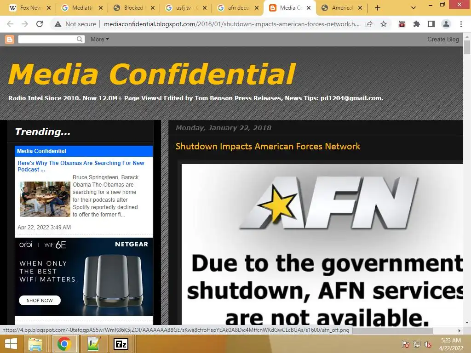
Task: Focus the Blogger search input field
Action: pos(47,40)
